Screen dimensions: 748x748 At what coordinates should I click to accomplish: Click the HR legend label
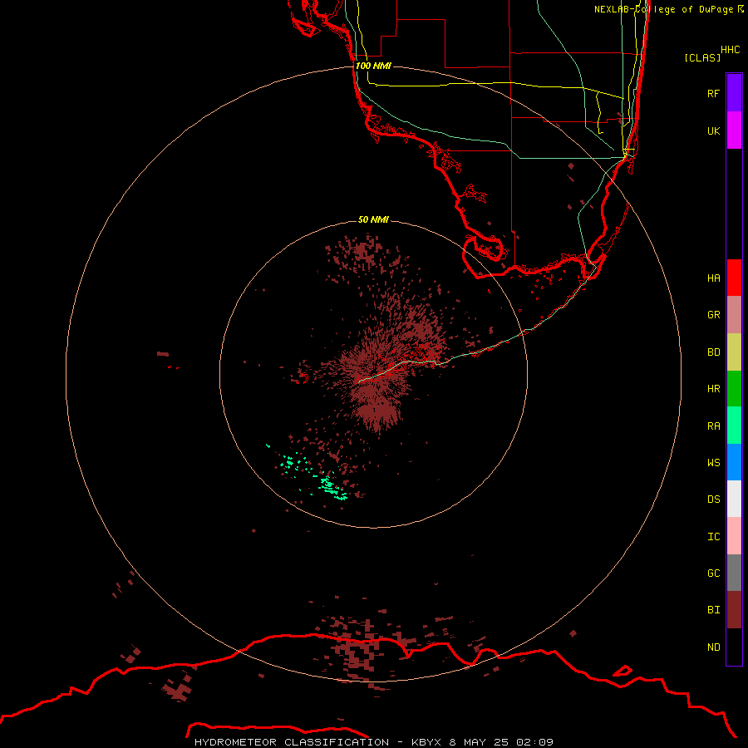point(713,389)
